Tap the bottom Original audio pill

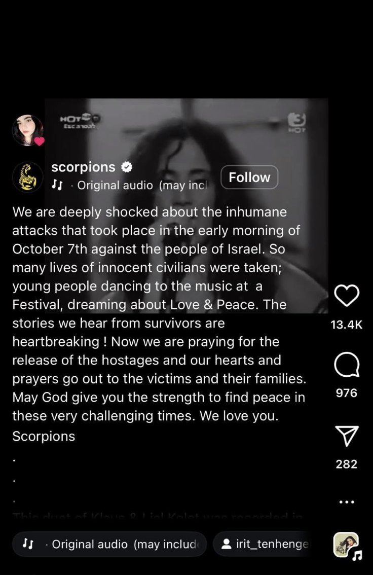coord(109,544)
